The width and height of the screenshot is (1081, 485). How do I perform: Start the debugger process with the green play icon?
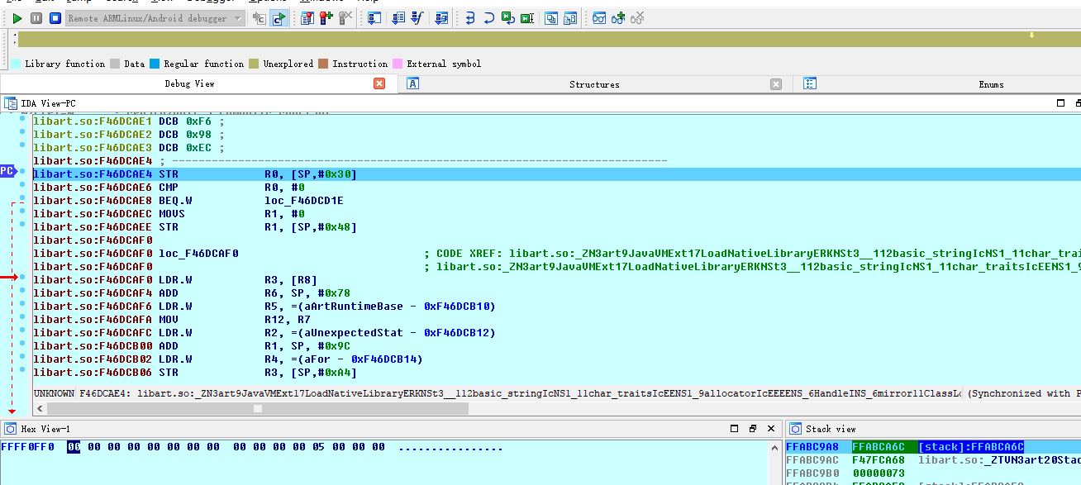[x=17, y=18]
